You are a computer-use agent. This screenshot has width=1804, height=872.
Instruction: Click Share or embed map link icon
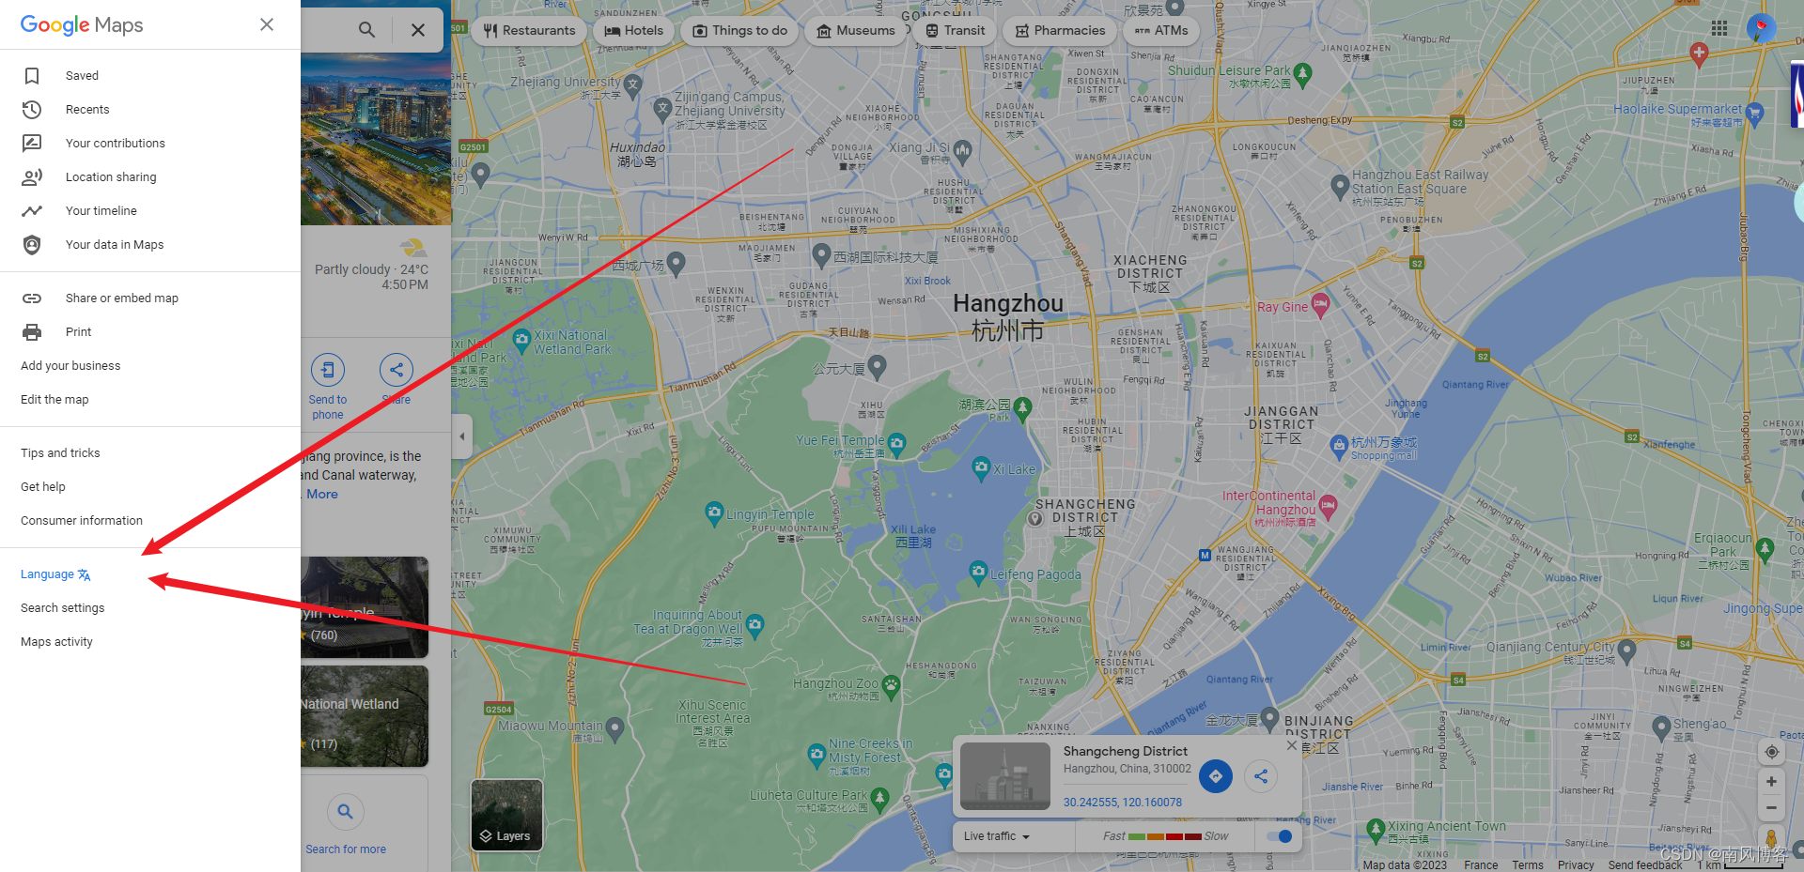point(32,298)
